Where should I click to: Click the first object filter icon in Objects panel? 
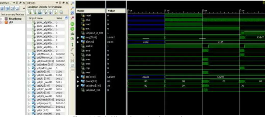coord(30,12)
